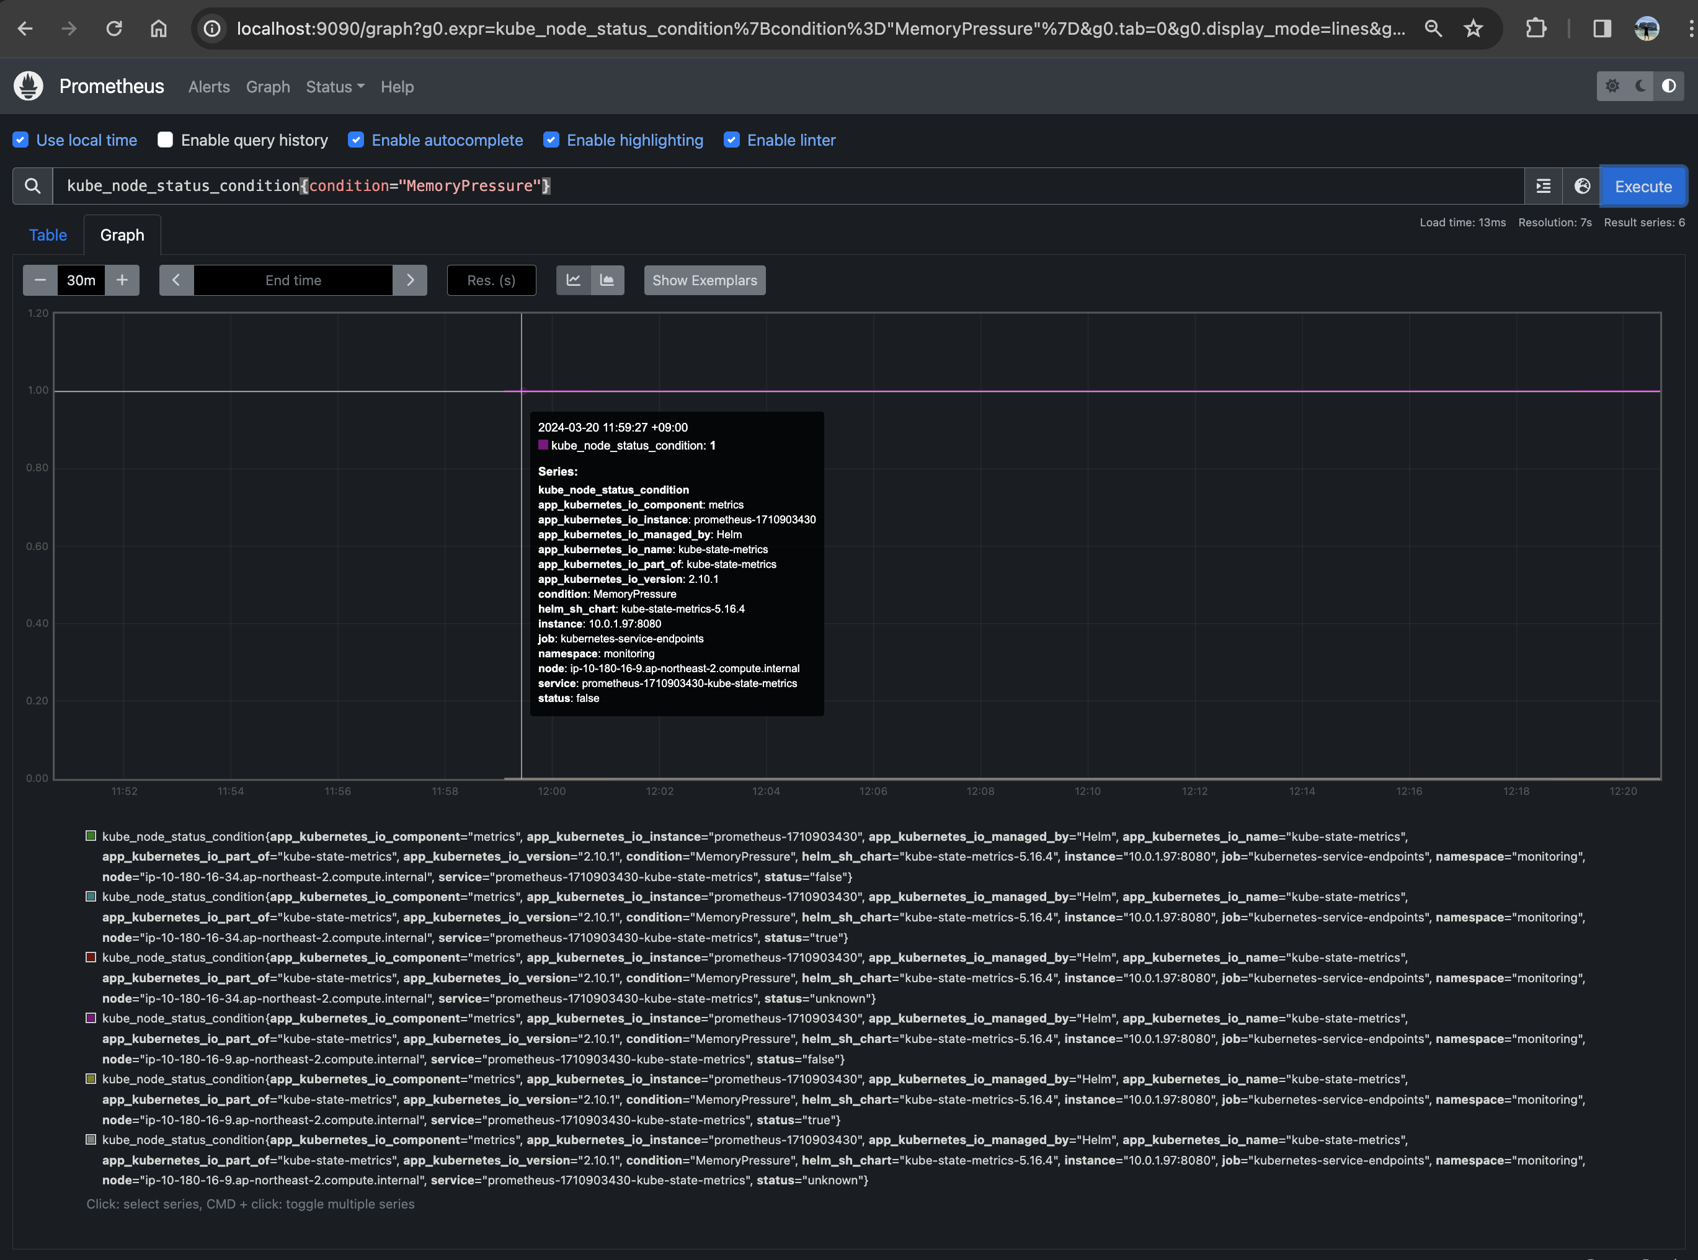Viewport: 1698px width, 1260px height.
Task: Switch to the Table tab
Action: (48, 235)
